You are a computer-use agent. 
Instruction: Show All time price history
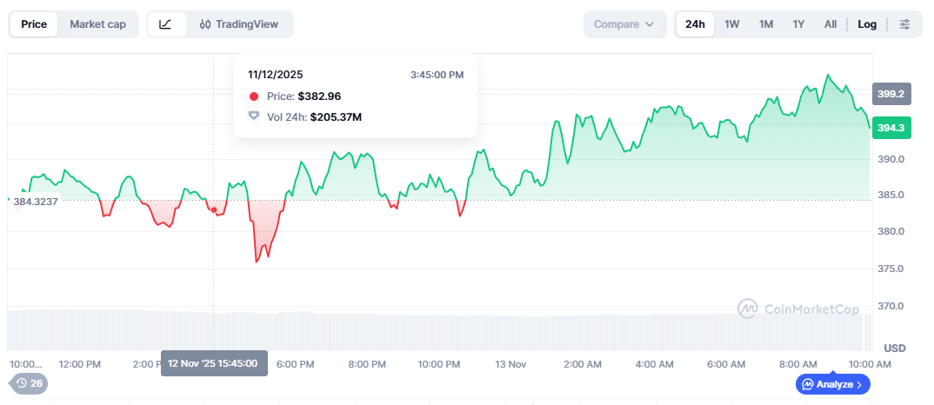tap(831, 24)
